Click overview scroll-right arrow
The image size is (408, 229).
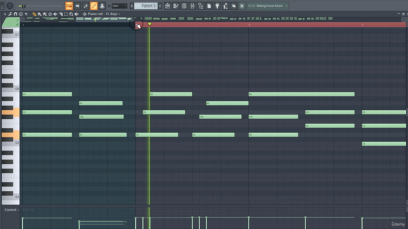coord(404,20)
